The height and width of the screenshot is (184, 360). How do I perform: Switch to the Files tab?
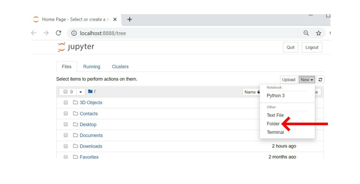tap(67, 67)
